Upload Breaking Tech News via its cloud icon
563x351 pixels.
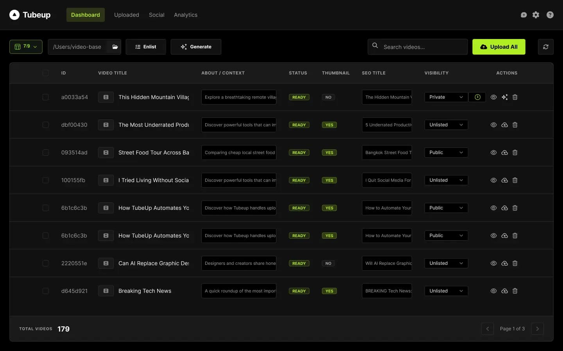(505, 291)
